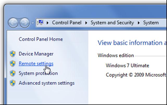The height and width of the screenshot is (105, 167).
Task: Click the Forward navigation arrow button
Action: (24, 22)
